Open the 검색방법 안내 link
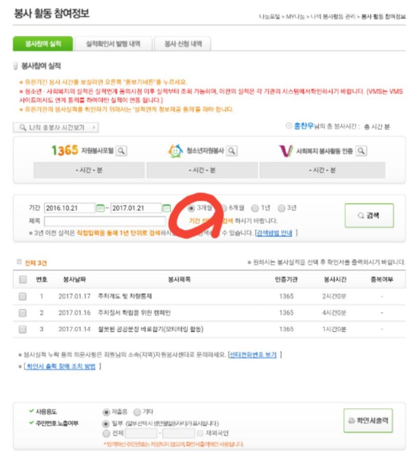The image size is (410, 456). pos(274,233)
